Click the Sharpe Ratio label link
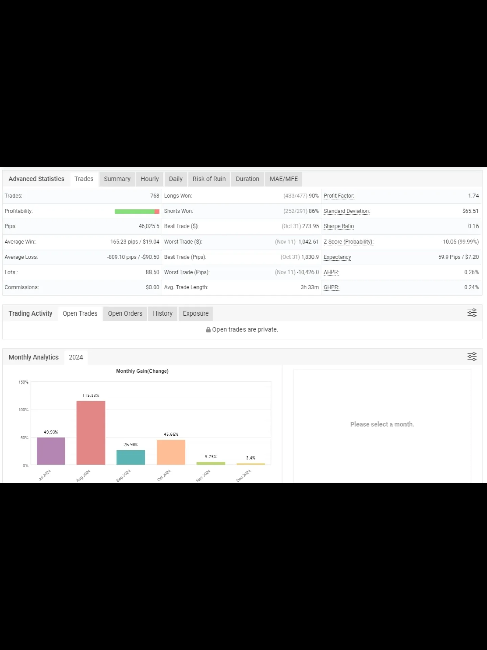 click(339, 226)
